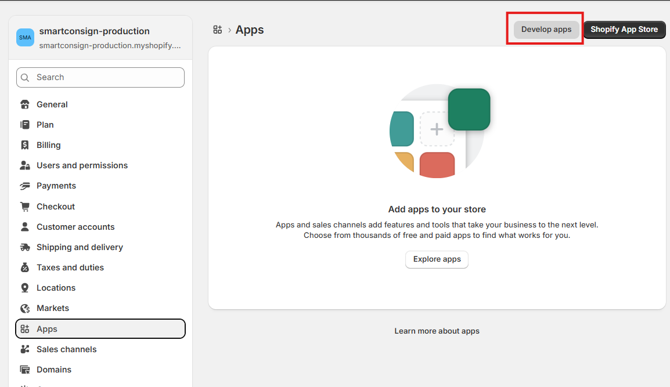Viewport: 670px width, 387px height.
Task: Click the Domains icon
Action: (25, 370)
